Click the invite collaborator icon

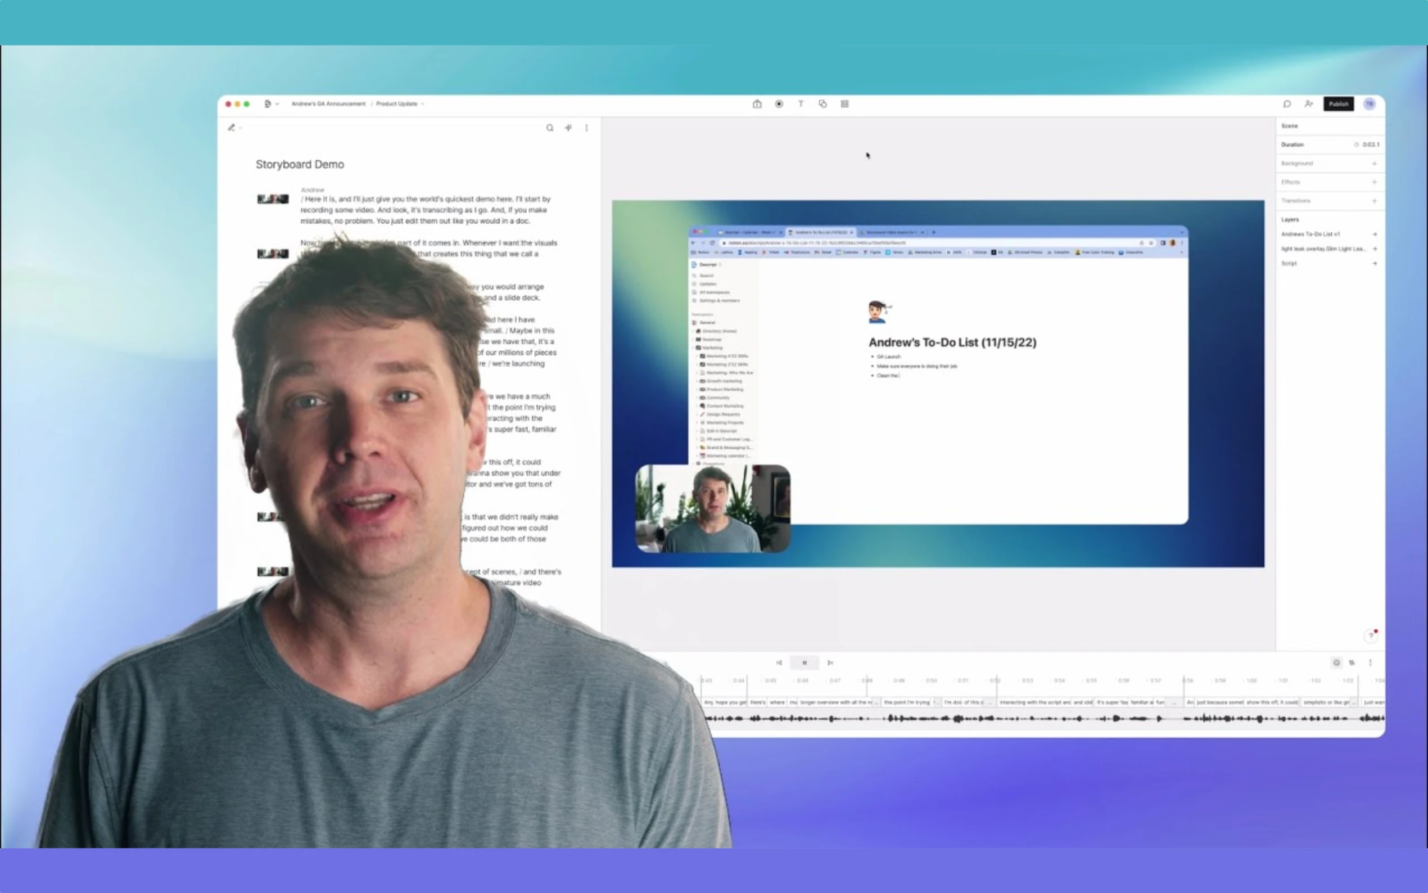1309,104
